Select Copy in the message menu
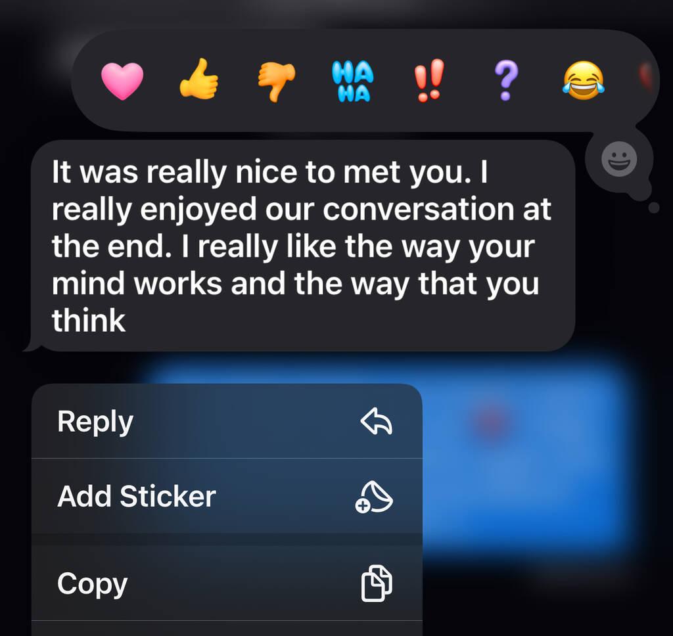Image resolution: width=673 pixels, height=636 pixels. tap(227, 583)
